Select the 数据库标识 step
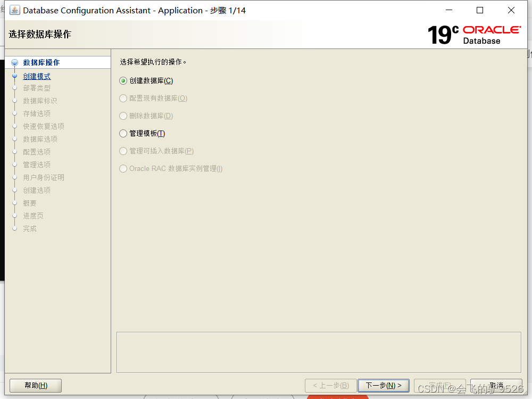Screen dimensions: 532x399 38,101
